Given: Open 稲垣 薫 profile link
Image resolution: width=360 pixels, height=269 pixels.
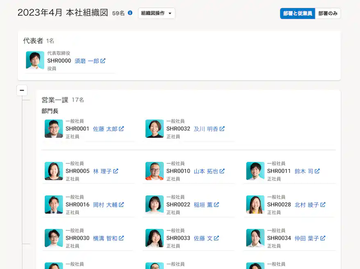Looking at the screenshot, I should (203, 205).
